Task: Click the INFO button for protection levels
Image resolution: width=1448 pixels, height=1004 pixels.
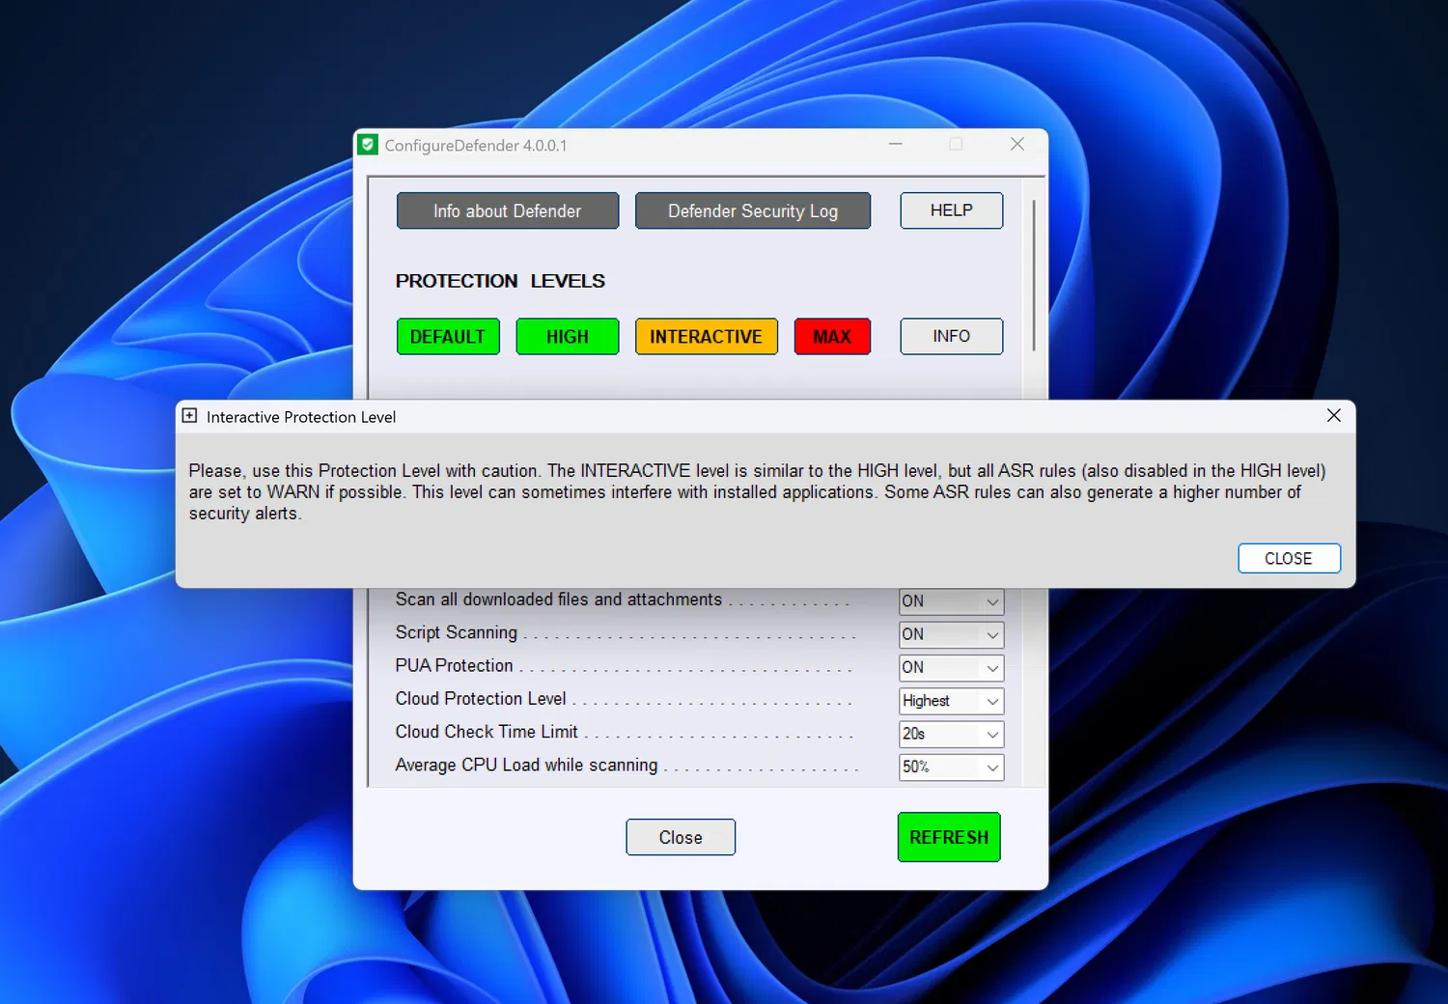Action: point(951,336)
